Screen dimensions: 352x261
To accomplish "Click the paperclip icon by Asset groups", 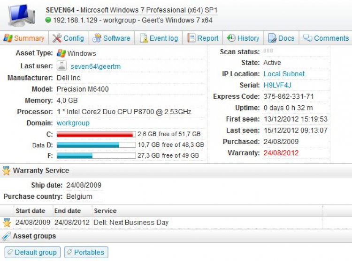I will coord(6,236).
